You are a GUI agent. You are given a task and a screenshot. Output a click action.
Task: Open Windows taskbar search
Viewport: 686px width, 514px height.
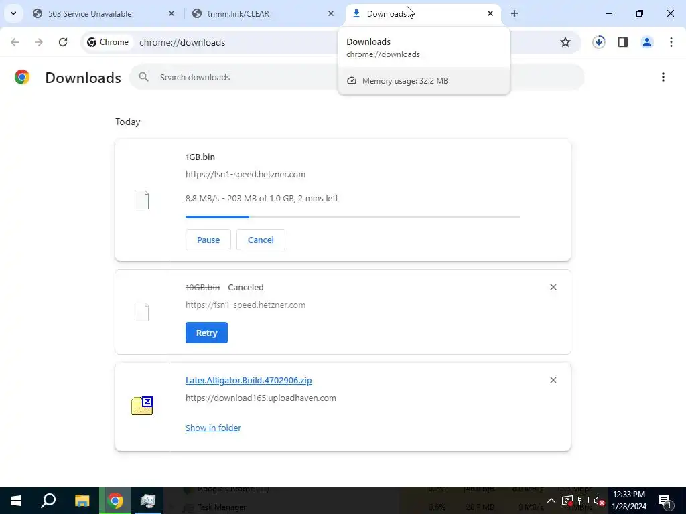(48, 501)
